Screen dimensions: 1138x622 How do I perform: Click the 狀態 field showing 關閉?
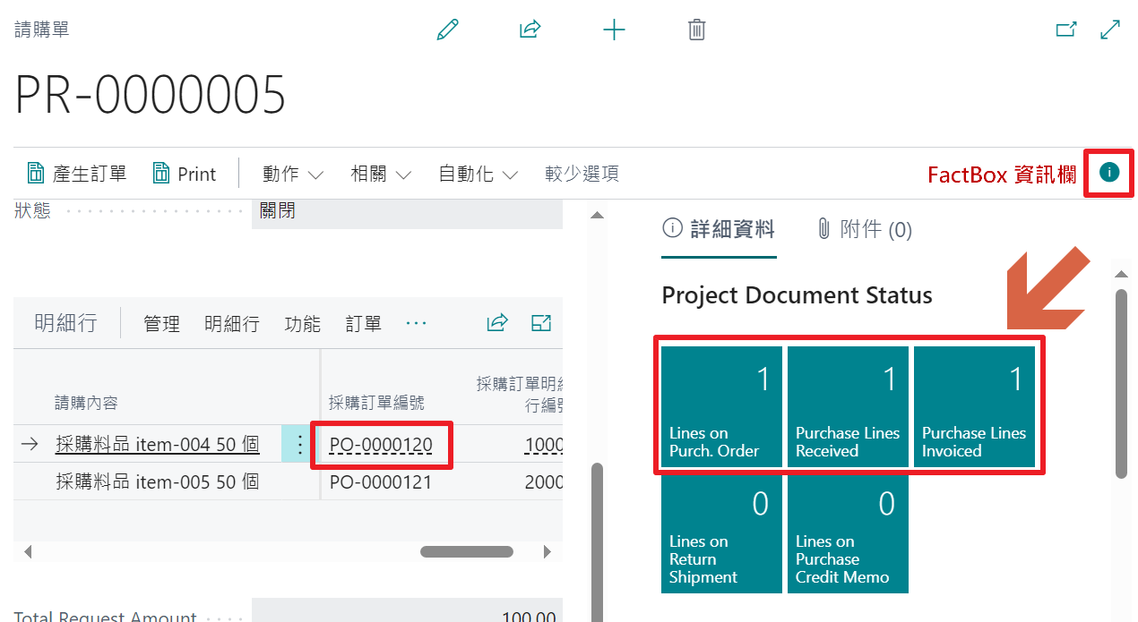coord(407,212)
